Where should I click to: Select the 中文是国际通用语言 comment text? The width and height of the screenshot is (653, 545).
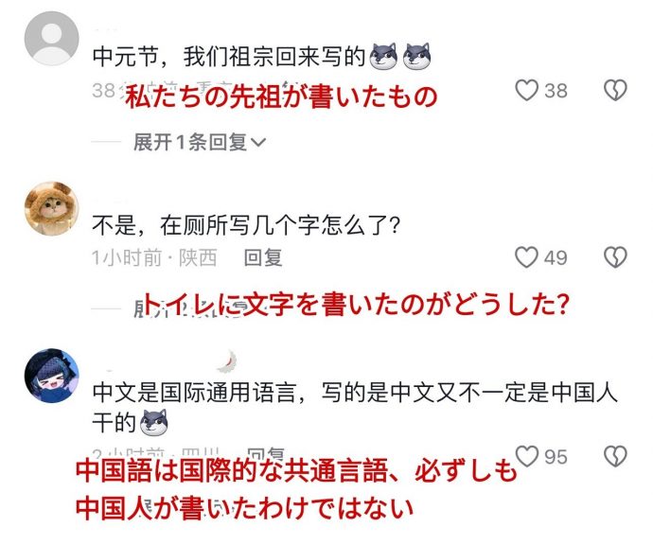tap(354, 407)
